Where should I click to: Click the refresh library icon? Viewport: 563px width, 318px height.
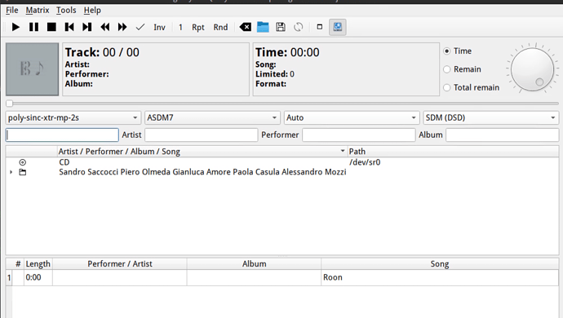pyautogui.click(x=299, y=27)
